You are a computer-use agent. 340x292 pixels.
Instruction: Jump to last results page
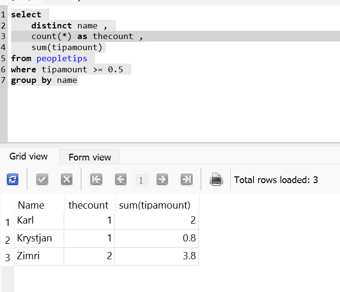[186, 179]
